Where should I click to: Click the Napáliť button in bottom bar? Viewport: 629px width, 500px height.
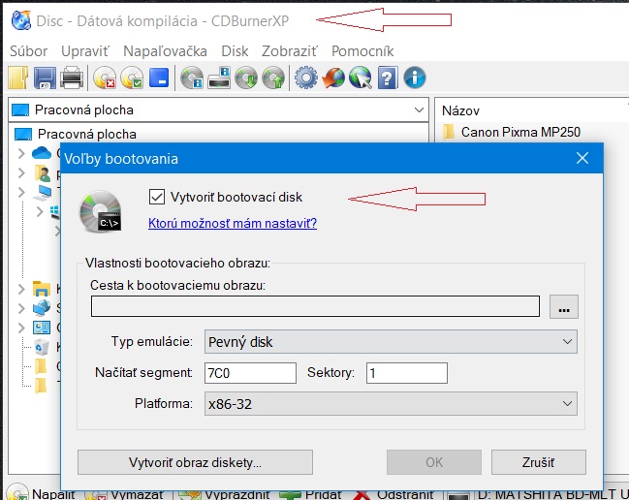42,493
